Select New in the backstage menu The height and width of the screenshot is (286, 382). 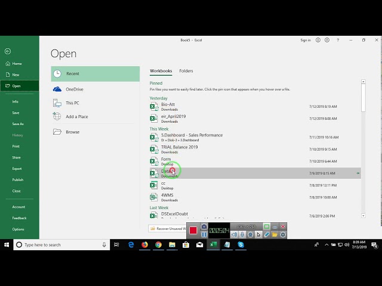pos(20,74)
